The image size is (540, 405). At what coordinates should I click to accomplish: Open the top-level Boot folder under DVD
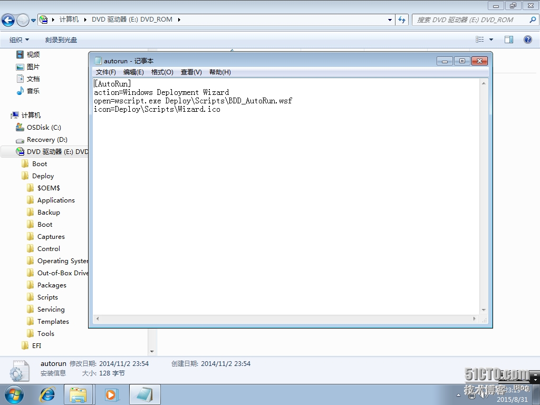(34, 163)
